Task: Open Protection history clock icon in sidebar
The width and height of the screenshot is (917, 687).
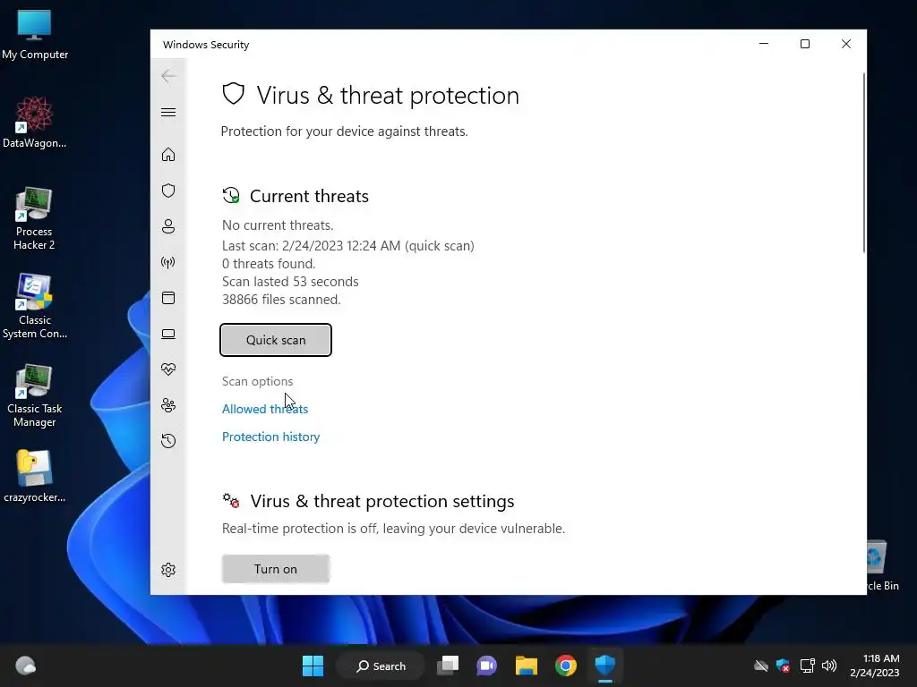Action: tap(168, 440)
